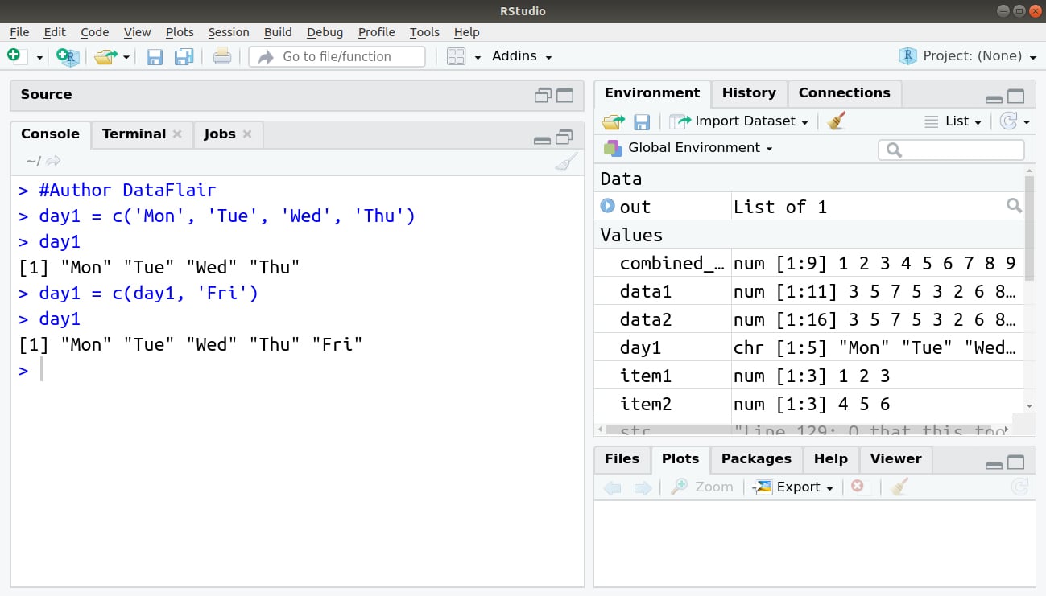This screenshot has height=596, width=1046.
Task: Select the Console tab
Action: tap(50, 134)
